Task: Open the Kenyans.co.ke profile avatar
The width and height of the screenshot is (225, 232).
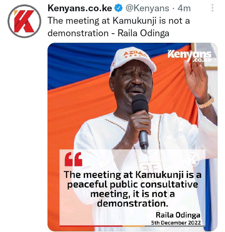Action: click(24, 21)
